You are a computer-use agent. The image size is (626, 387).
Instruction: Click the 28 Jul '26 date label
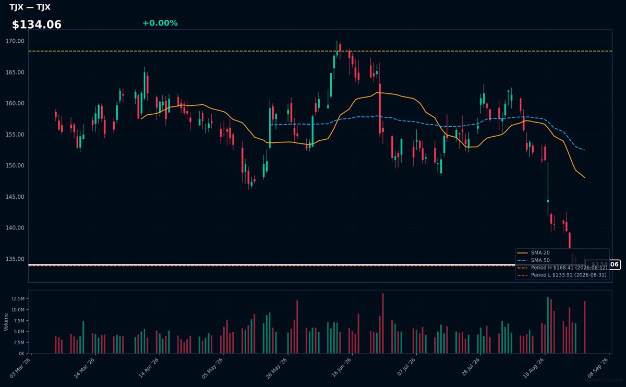(470, 368)
